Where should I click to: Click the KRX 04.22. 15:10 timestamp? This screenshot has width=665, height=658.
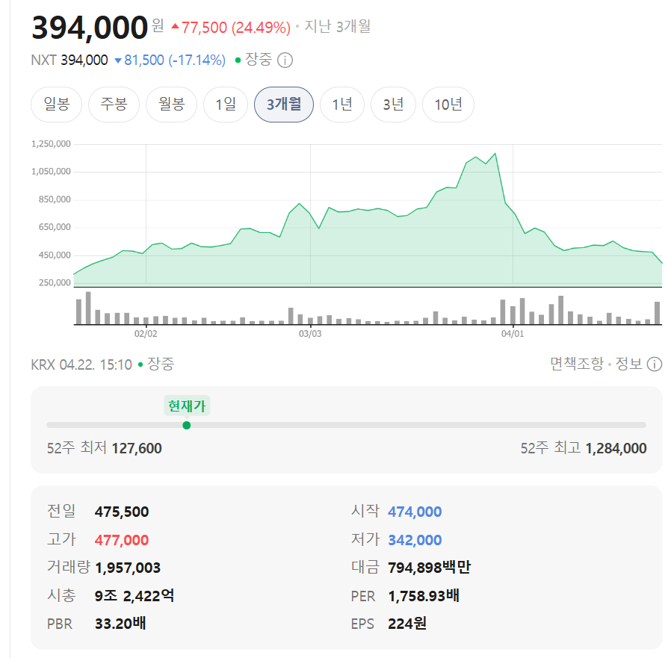(x=81, y=364)
